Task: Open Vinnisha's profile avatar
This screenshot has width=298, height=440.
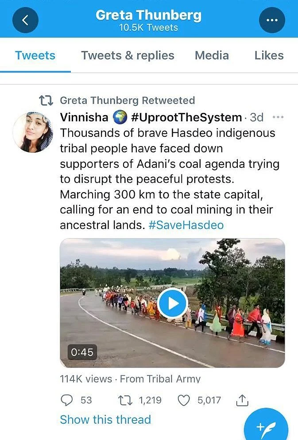Action: (x=33, y=132)
